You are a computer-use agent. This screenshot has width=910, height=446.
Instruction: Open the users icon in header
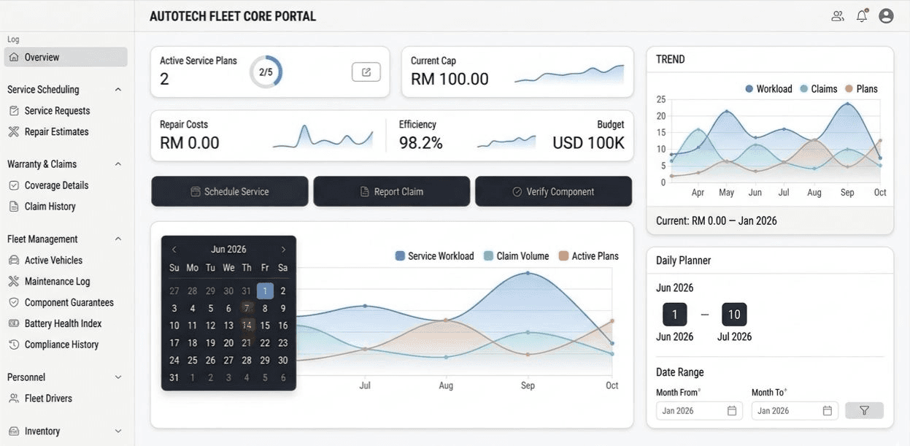838,16
